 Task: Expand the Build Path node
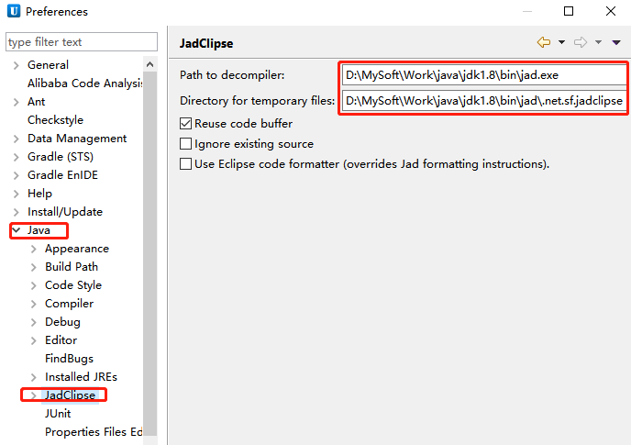(34, 267)
